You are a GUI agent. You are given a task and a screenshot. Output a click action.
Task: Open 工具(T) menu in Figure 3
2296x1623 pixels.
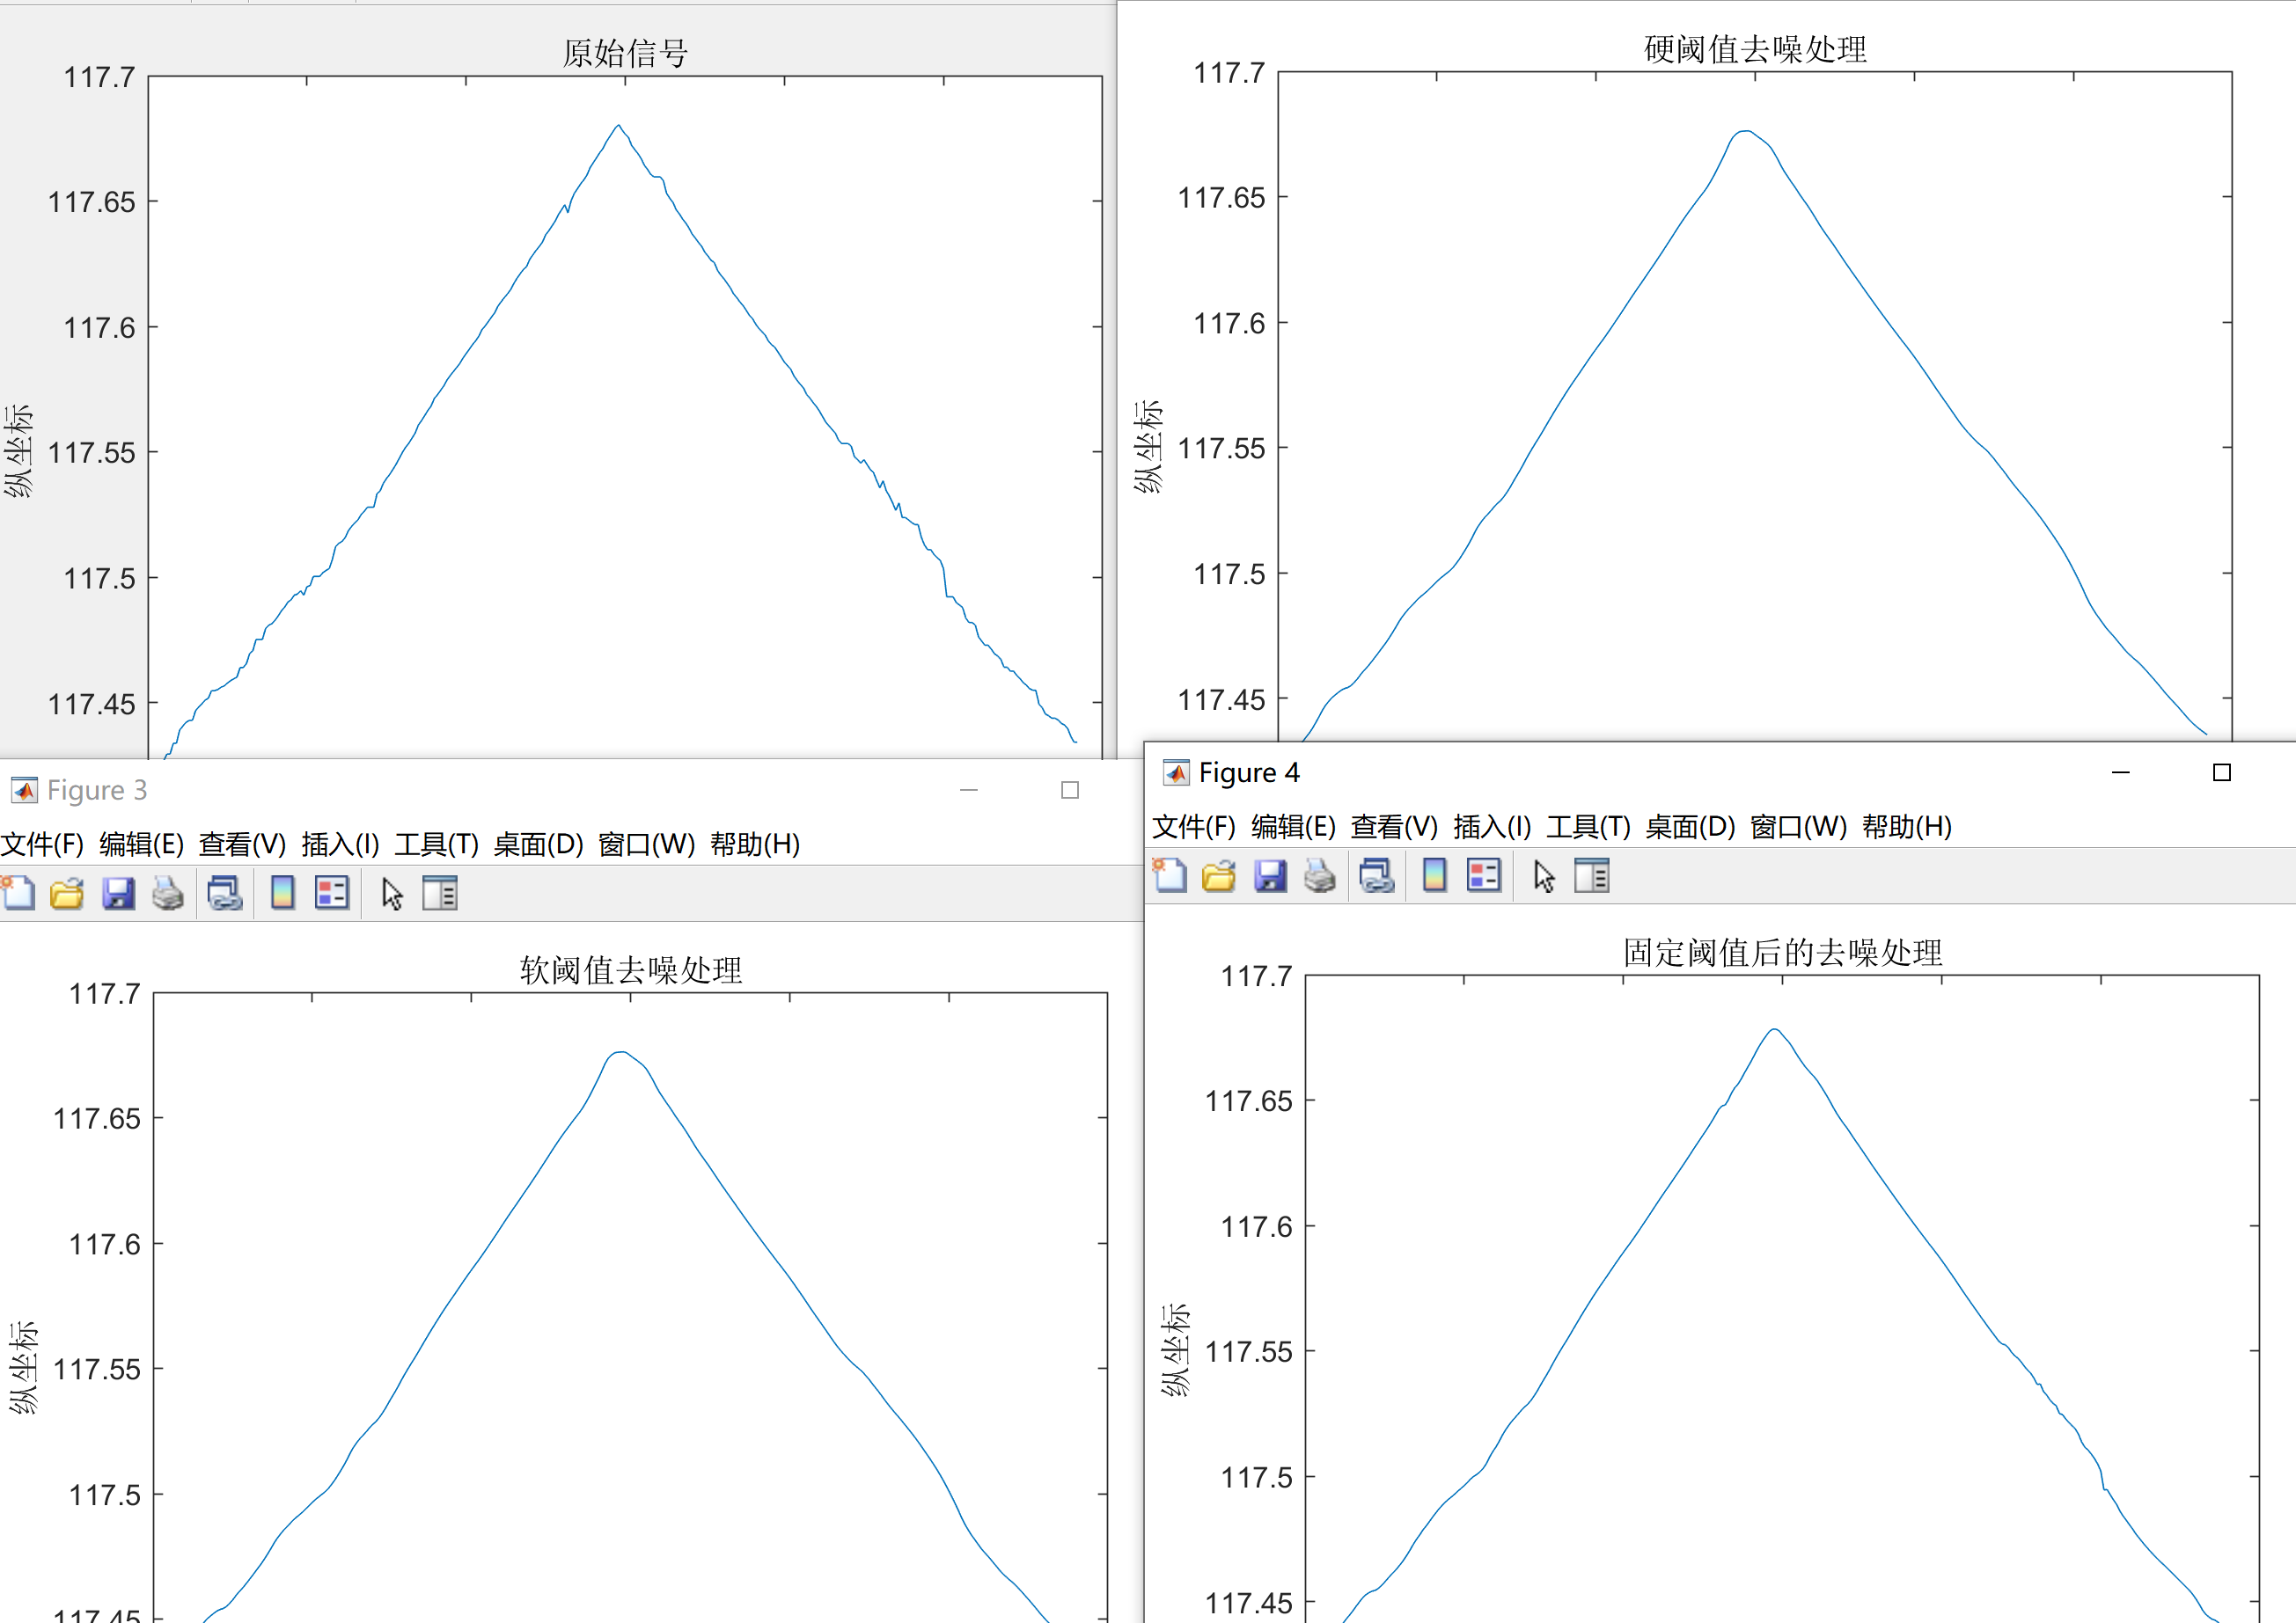point(436,844)
